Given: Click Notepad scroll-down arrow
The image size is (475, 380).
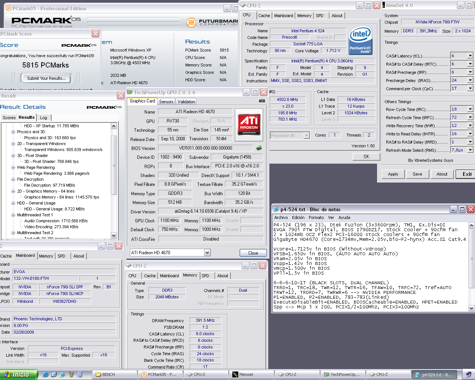Looking at the screenshot, I should pyautogui.click(x=472, y=308).
